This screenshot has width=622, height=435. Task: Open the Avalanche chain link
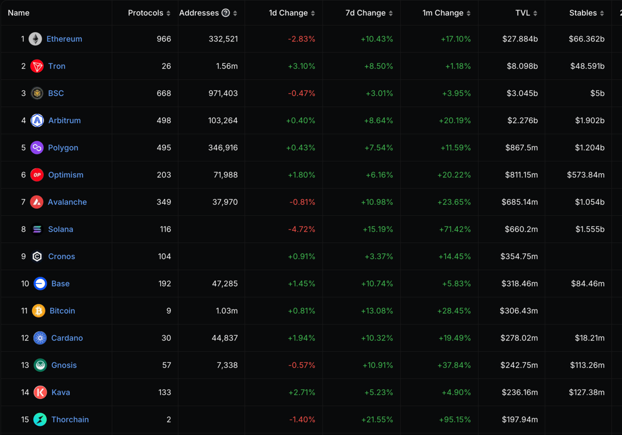[x=67, y=202]
